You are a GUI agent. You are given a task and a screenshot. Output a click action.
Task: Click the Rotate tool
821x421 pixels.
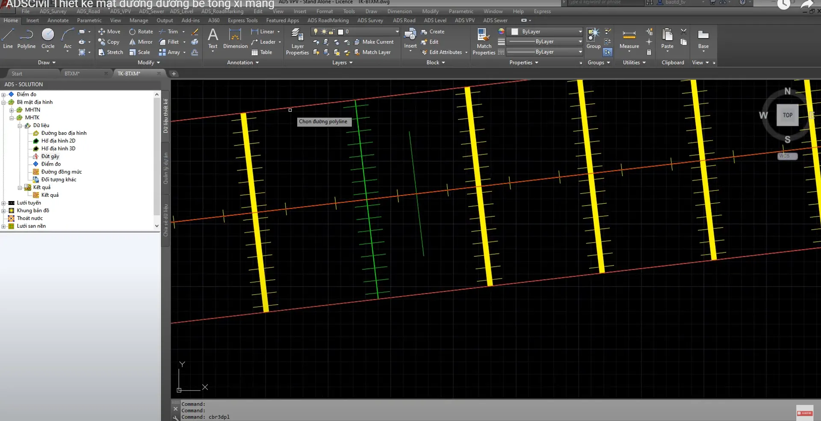(141, 32)
